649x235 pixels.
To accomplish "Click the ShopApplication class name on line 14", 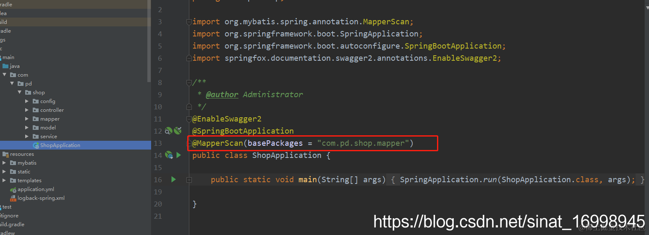I will click(287, 155).
